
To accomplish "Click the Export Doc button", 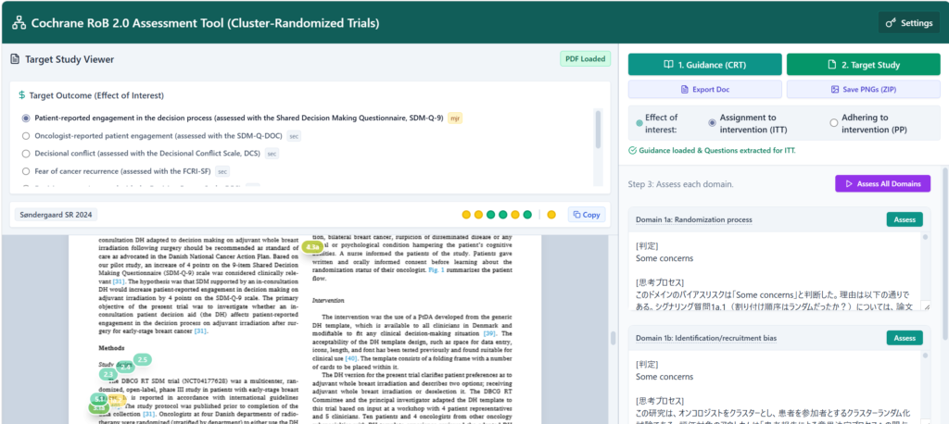I will point(704,90).
